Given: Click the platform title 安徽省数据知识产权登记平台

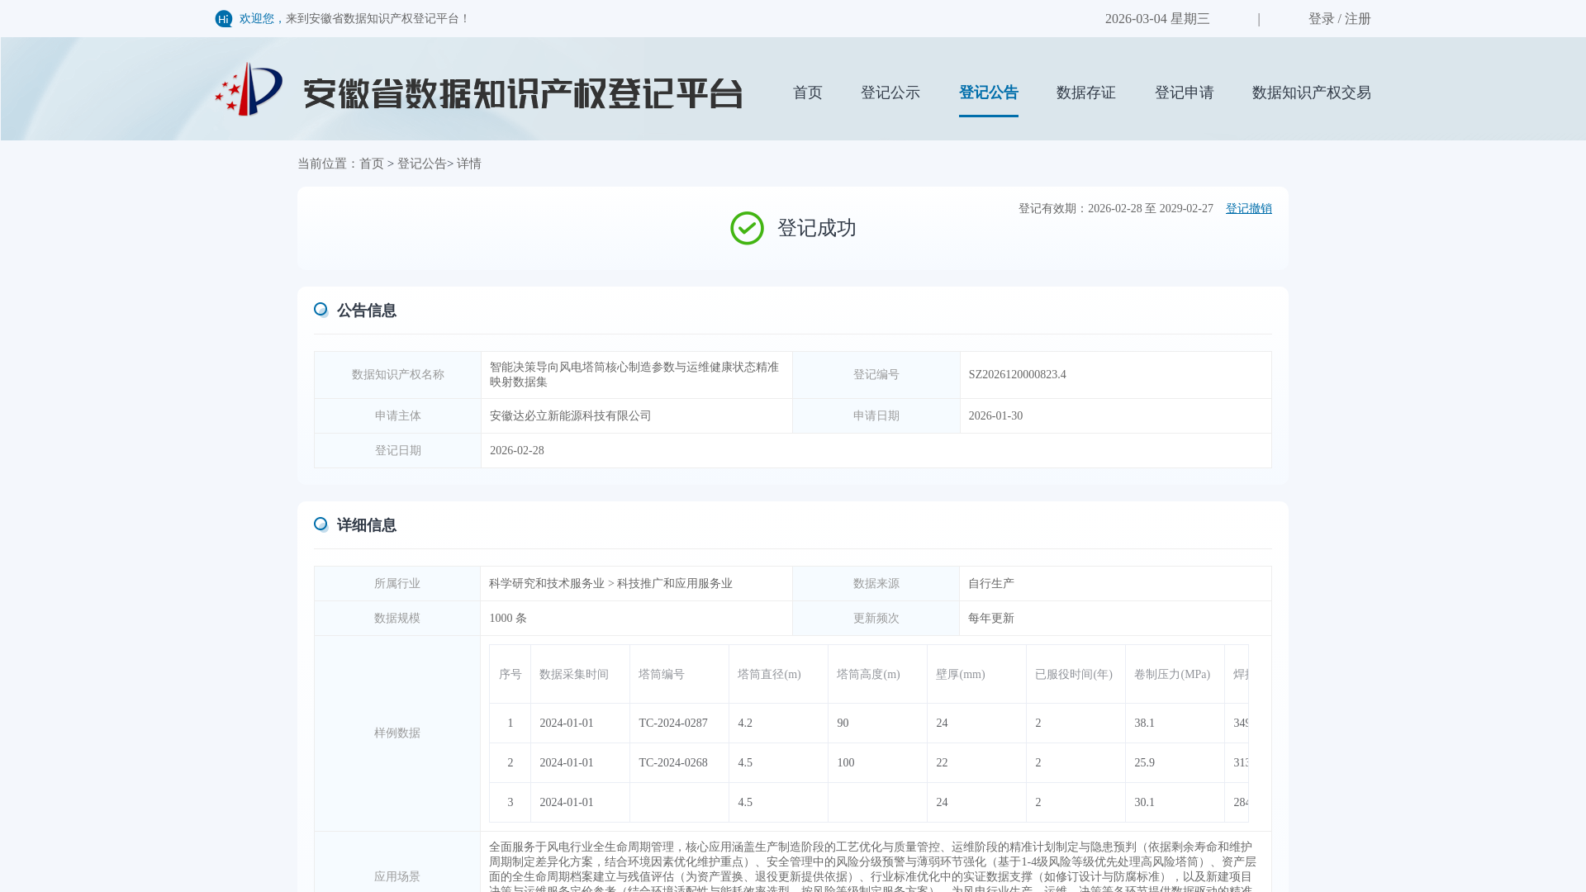Looking at the screenshot, I should click(523, 93).
